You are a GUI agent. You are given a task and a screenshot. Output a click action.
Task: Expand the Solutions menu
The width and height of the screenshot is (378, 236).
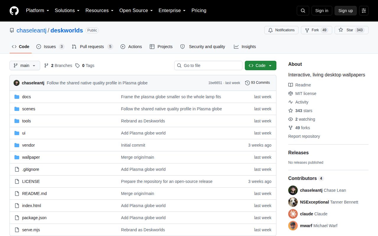(x=67, y=11)
